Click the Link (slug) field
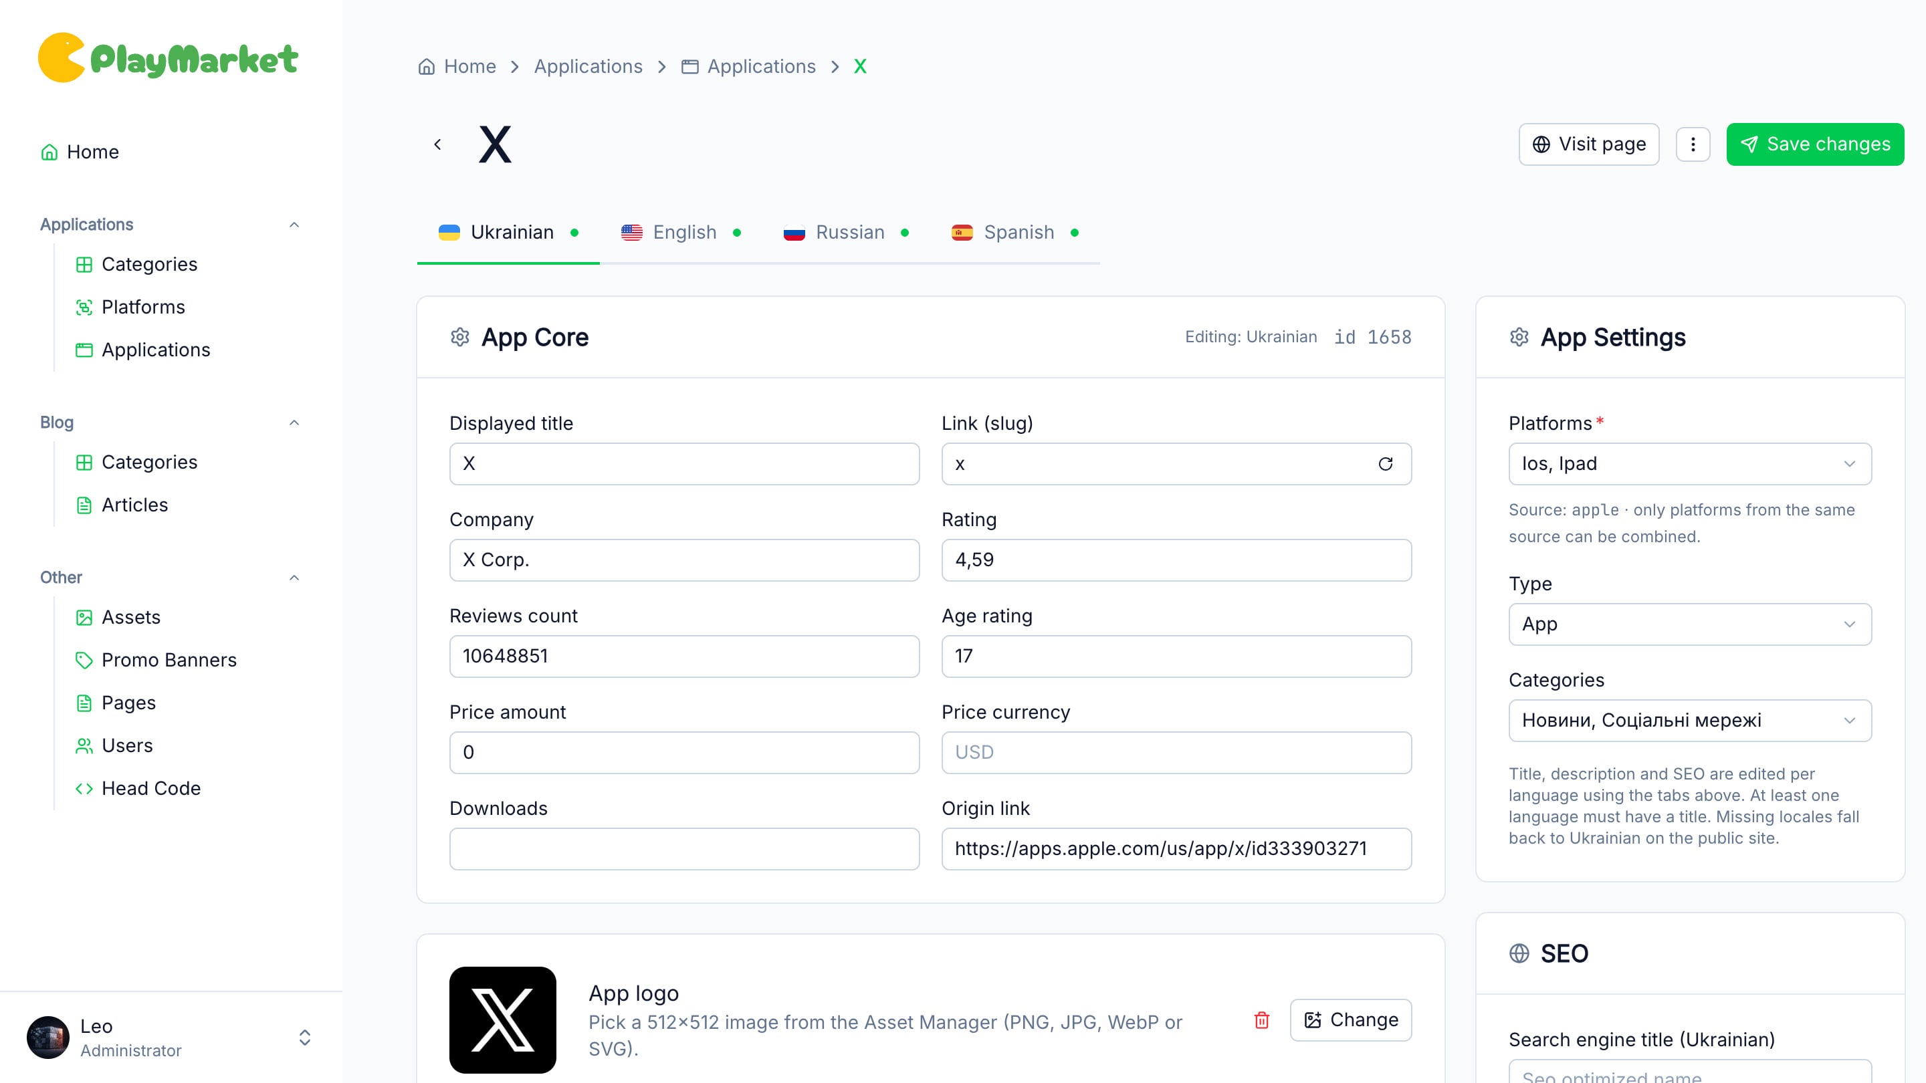Viewport: 1926px width, 1083px height. (1176, 464)
